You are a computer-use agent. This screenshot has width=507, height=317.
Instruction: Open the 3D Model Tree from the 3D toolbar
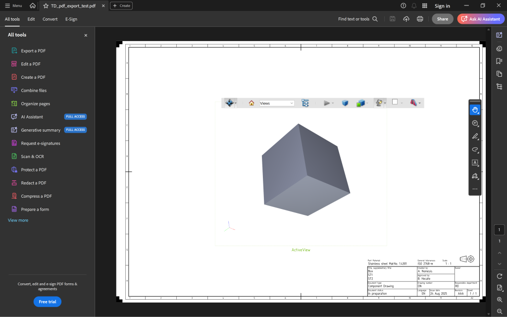click(x=305, y=103)
